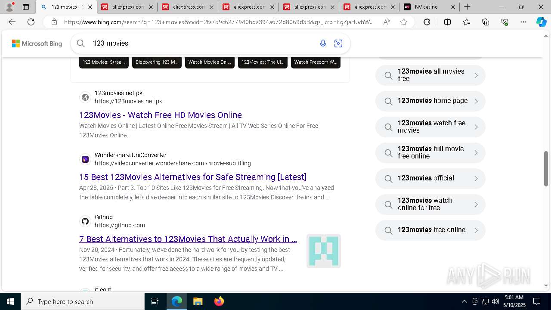This screenshot has width=551, height=310.
Task: Click the Github site favicon
Action: click(85, 221)
